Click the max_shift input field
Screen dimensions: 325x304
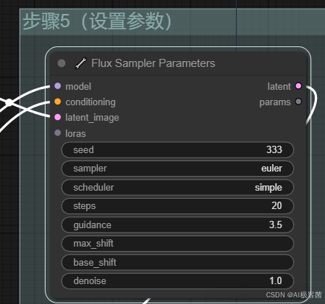177,244
